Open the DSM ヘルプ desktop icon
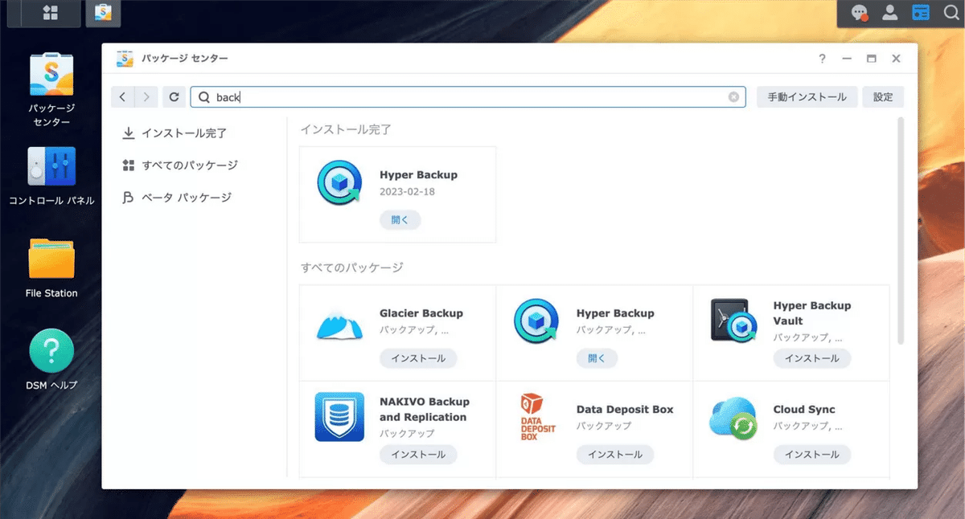This screenshot has height=519, width=965. click(51, 360)
